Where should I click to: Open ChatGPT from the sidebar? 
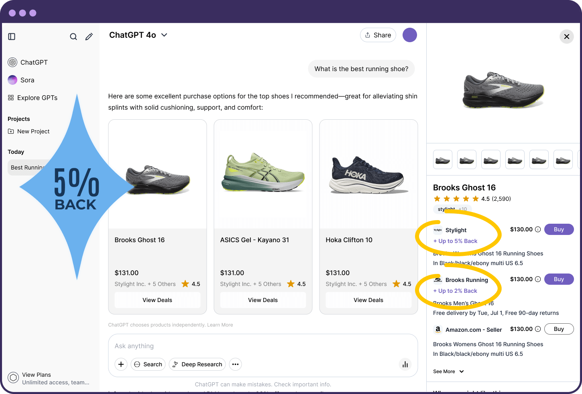pyautogui.click(x=28, y=62)
